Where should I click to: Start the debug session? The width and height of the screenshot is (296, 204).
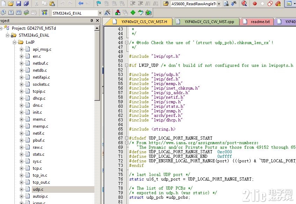[244, 3]
